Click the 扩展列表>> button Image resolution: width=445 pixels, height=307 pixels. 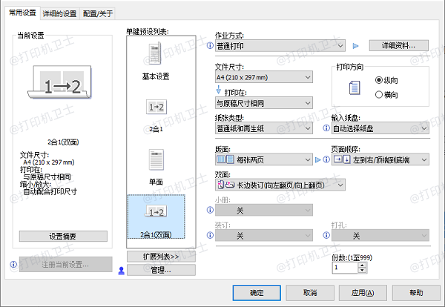161,257
